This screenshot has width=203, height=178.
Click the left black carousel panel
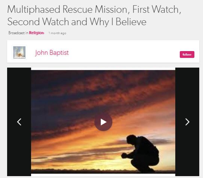19,122
